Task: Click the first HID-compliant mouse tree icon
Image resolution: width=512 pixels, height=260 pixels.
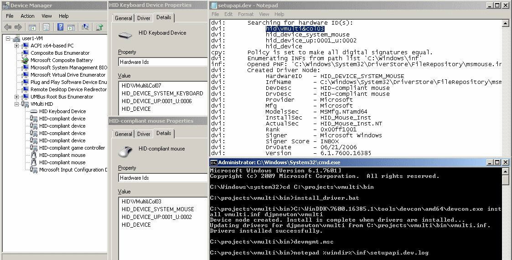Action: tap(34, 155)
